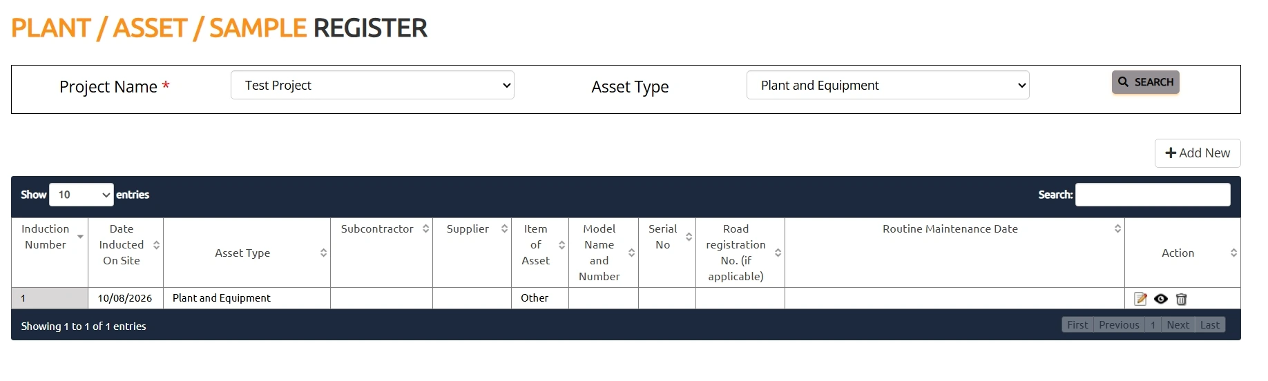Go to the Previous page
Viewport: 1268px width, 381px height.
(x=1119, y=325)
